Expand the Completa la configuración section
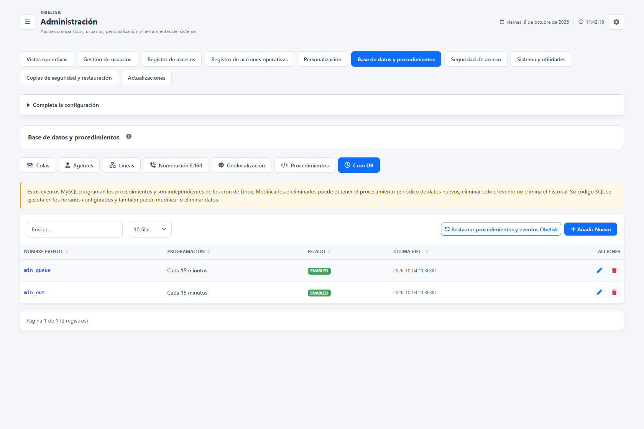 [x=322, y=105]
